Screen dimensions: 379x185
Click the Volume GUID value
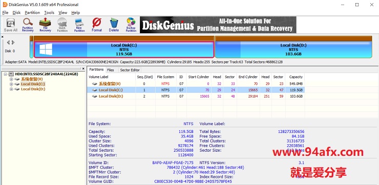tap(193, 181)
